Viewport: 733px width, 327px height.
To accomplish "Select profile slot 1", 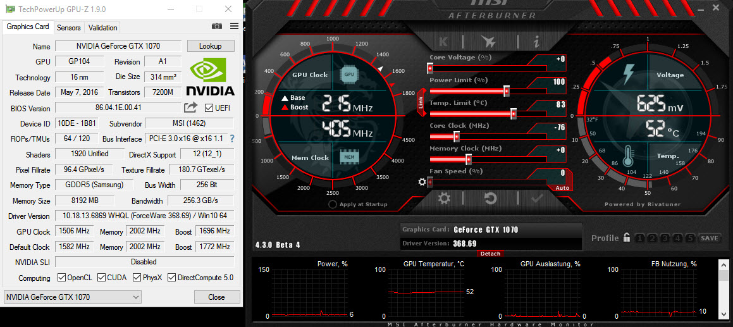I will [x=641, y=238].
